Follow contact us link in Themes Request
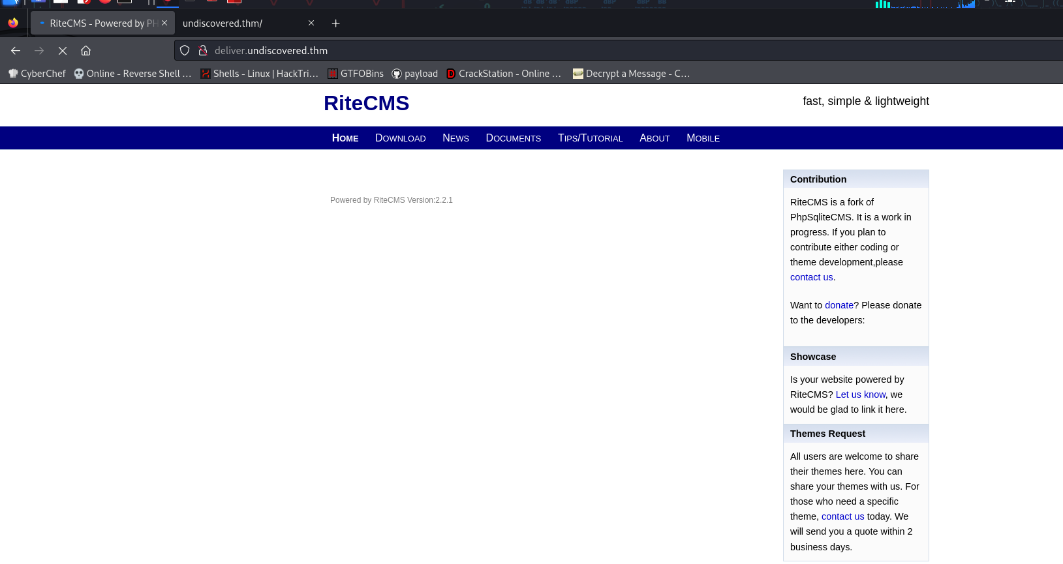 [842, 516]
